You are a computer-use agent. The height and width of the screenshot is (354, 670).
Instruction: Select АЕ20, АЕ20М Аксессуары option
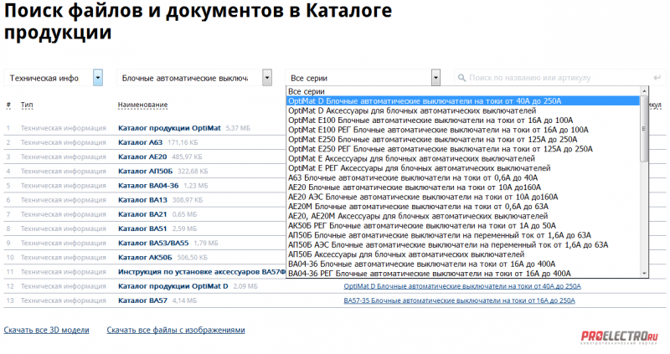463,216
